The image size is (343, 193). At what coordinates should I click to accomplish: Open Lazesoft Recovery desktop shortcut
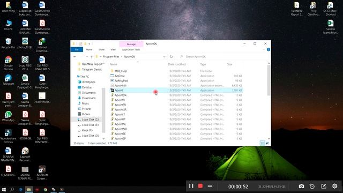coord(25,154)
